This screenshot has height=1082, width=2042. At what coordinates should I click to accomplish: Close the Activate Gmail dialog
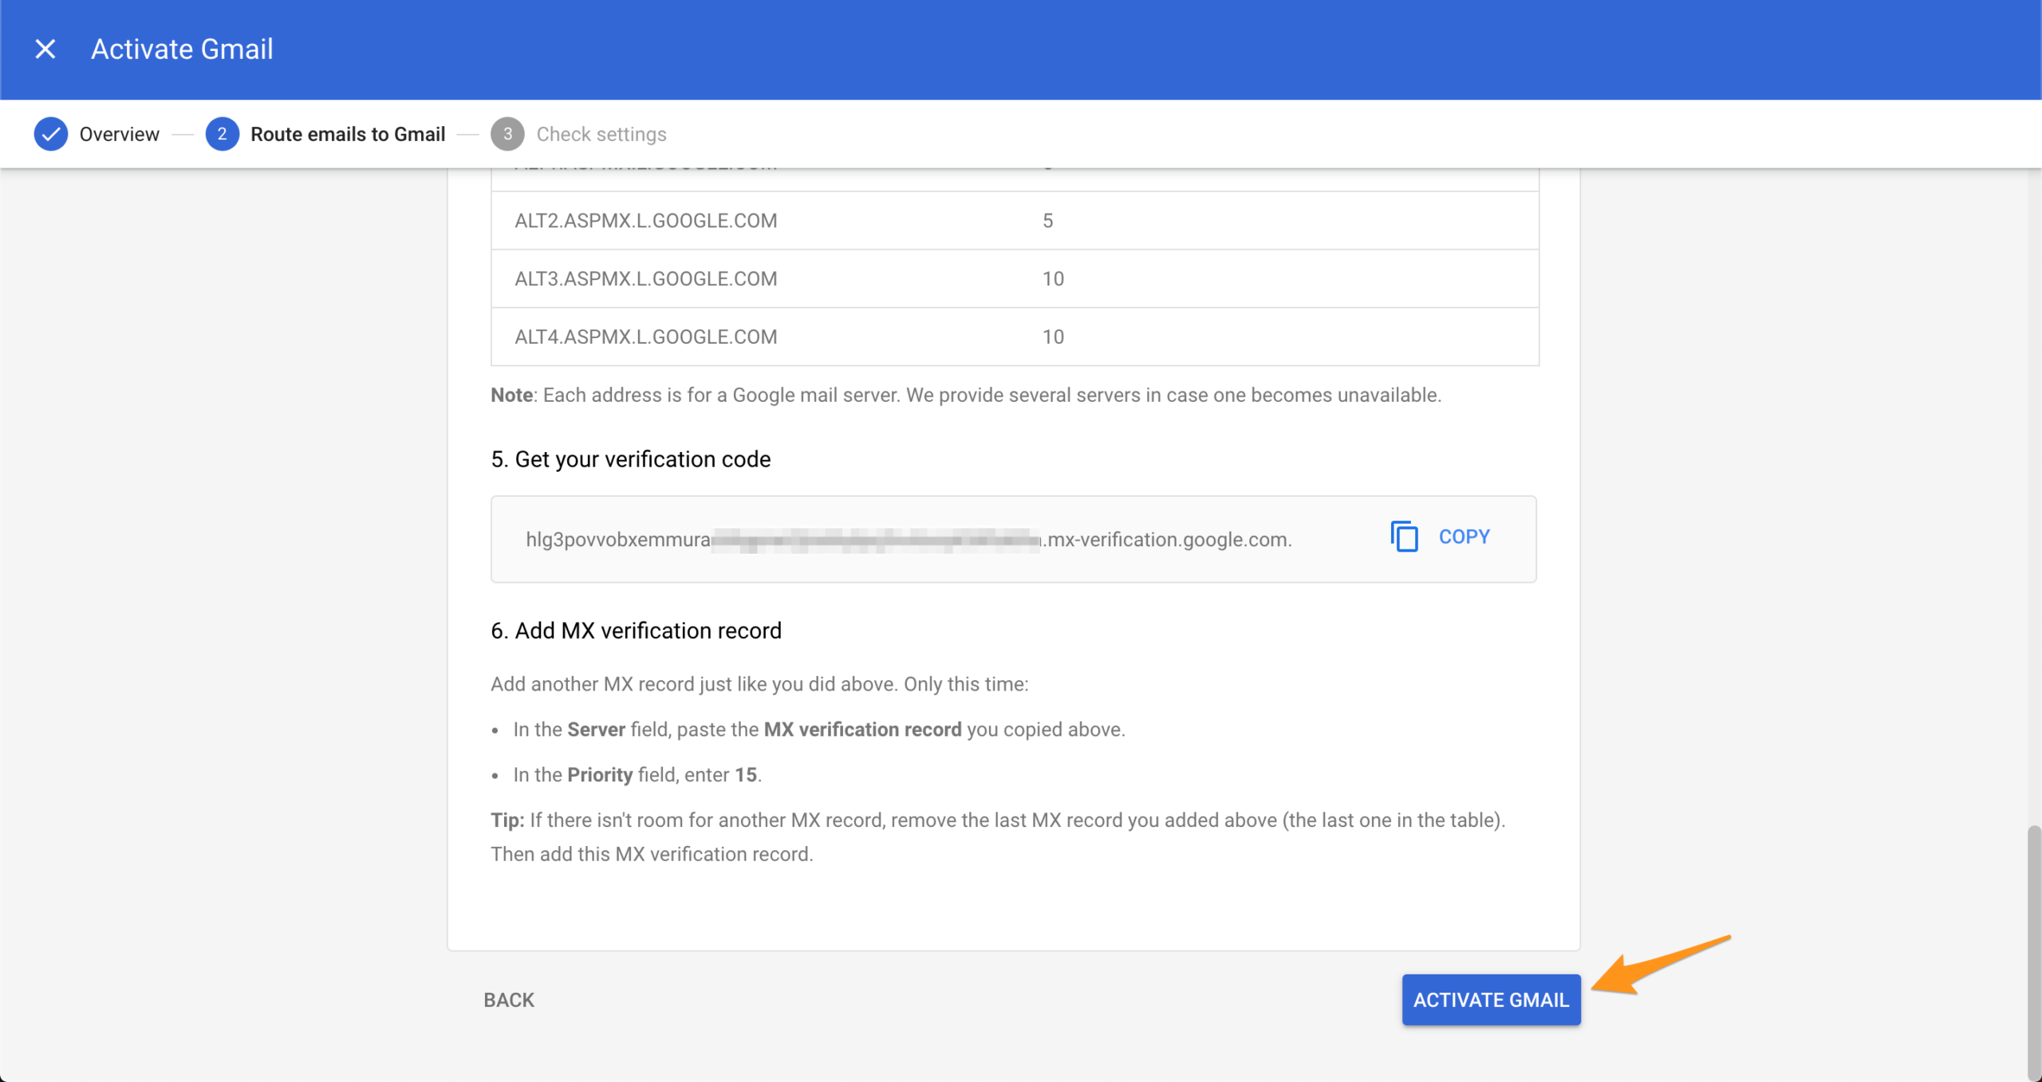45,49
